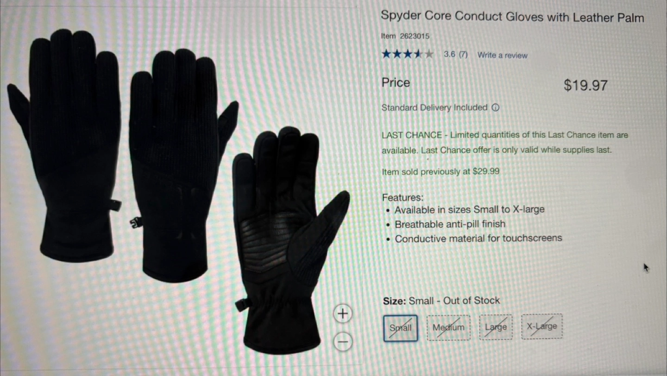
Task: Click the Item 2623015 number
Action: [405, 36]
